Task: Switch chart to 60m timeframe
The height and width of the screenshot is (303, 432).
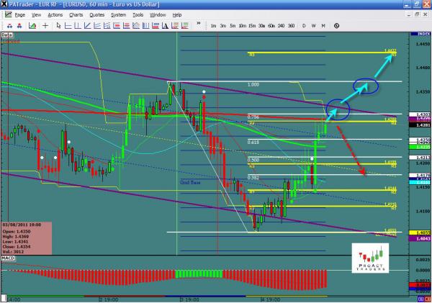Action: tap(272, 26)
